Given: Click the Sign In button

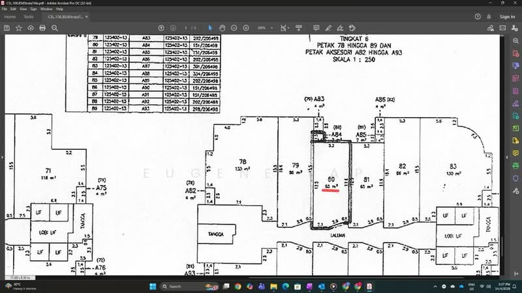Looking at the screenshot, I should click(x=507, y=17).
